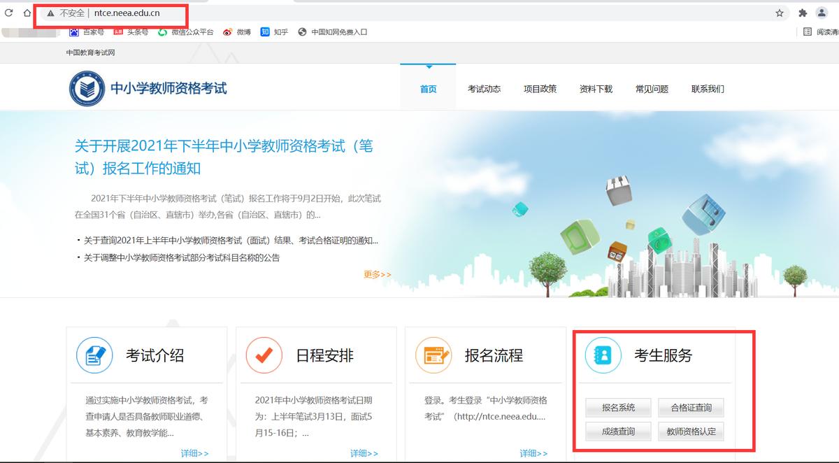Click the 日程安排 orange checkmark icon

264,355
